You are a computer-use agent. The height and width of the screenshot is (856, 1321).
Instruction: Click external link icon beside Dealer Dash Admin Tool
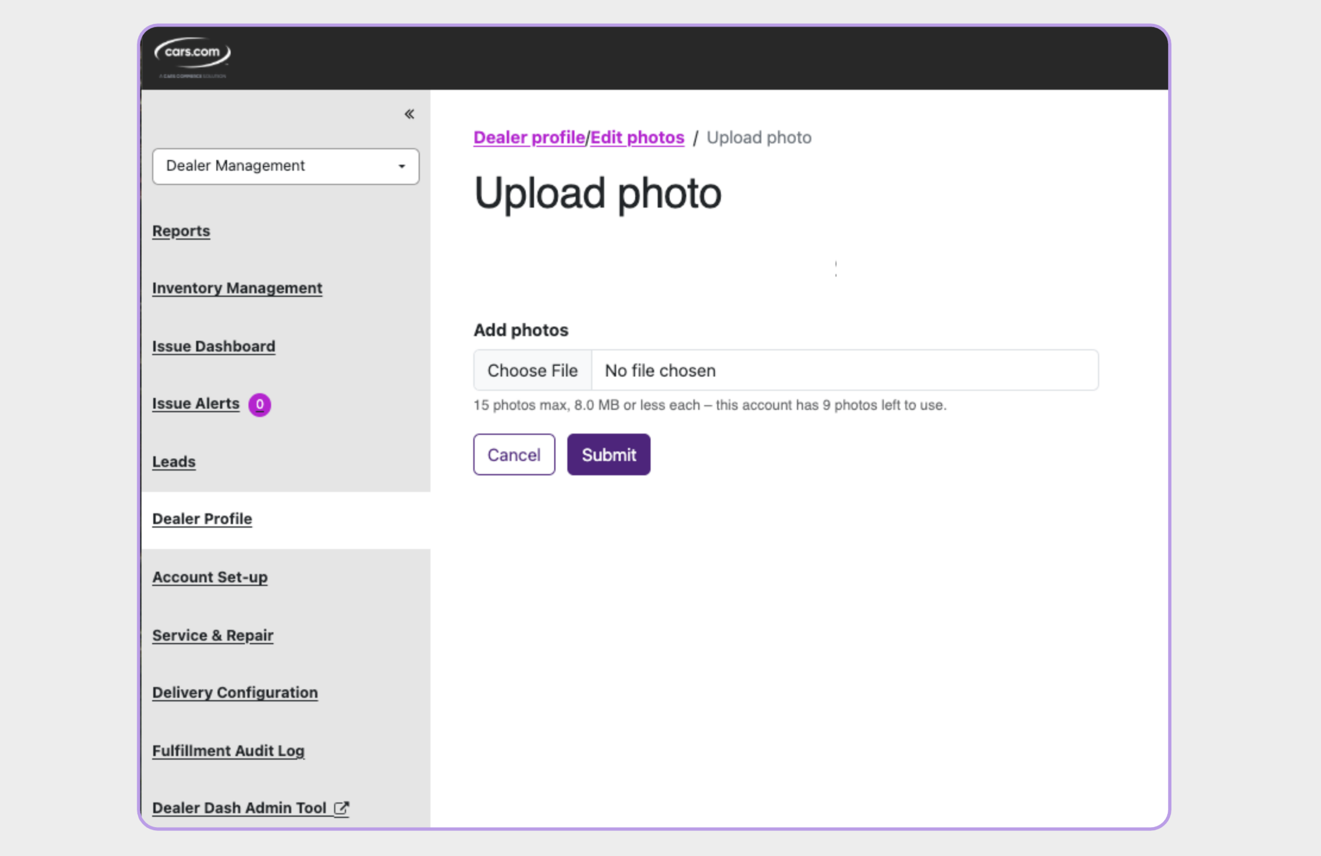tap(342, 808)
